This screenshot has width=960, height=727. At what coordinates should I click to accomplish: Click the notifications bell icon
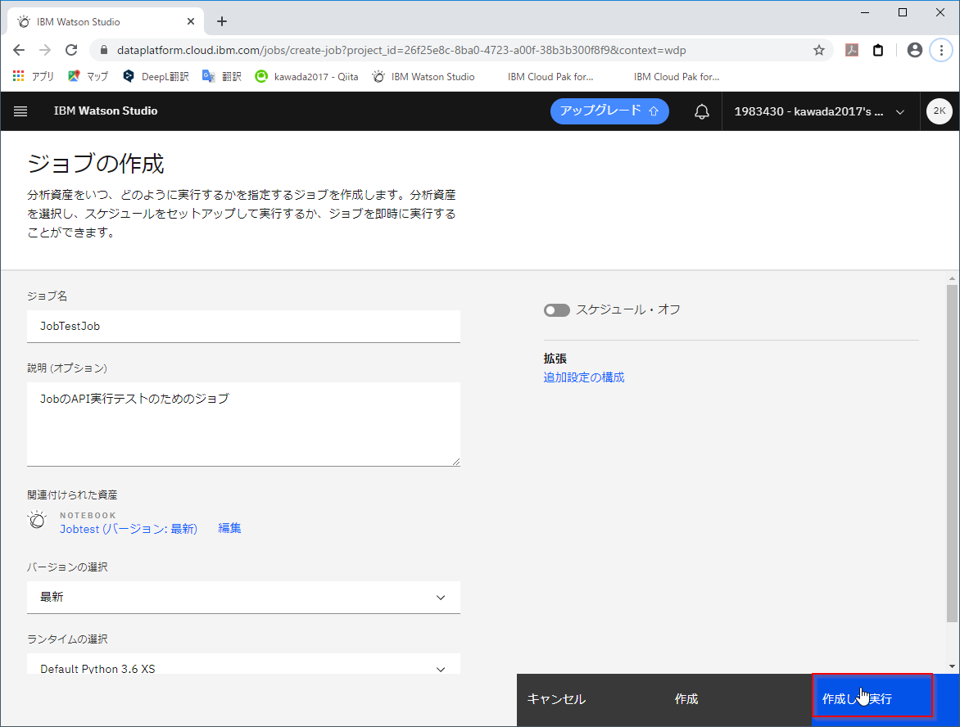click(702, 111)
